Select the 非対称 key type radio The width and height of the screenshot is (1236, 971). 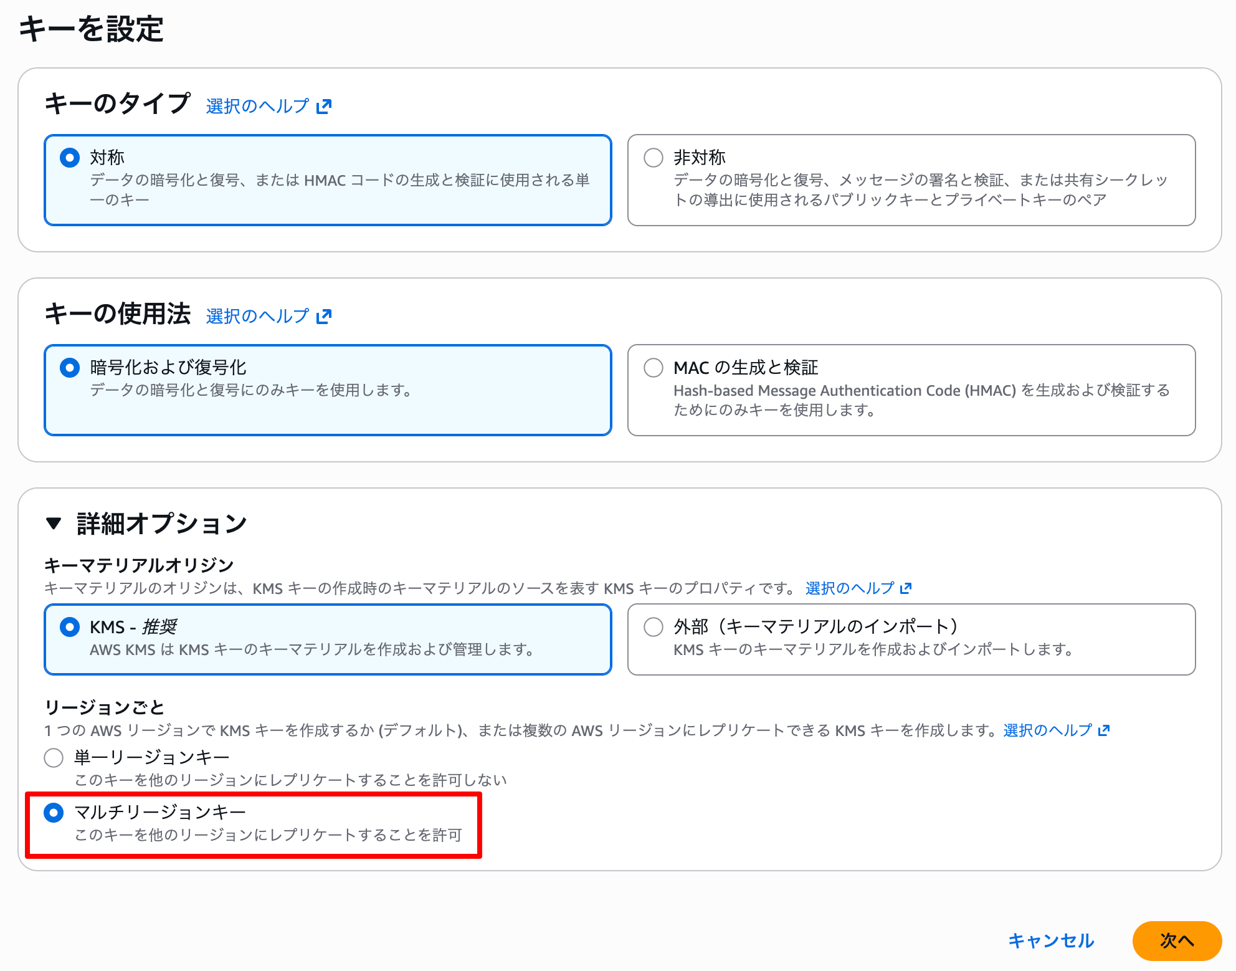point(654,158)
